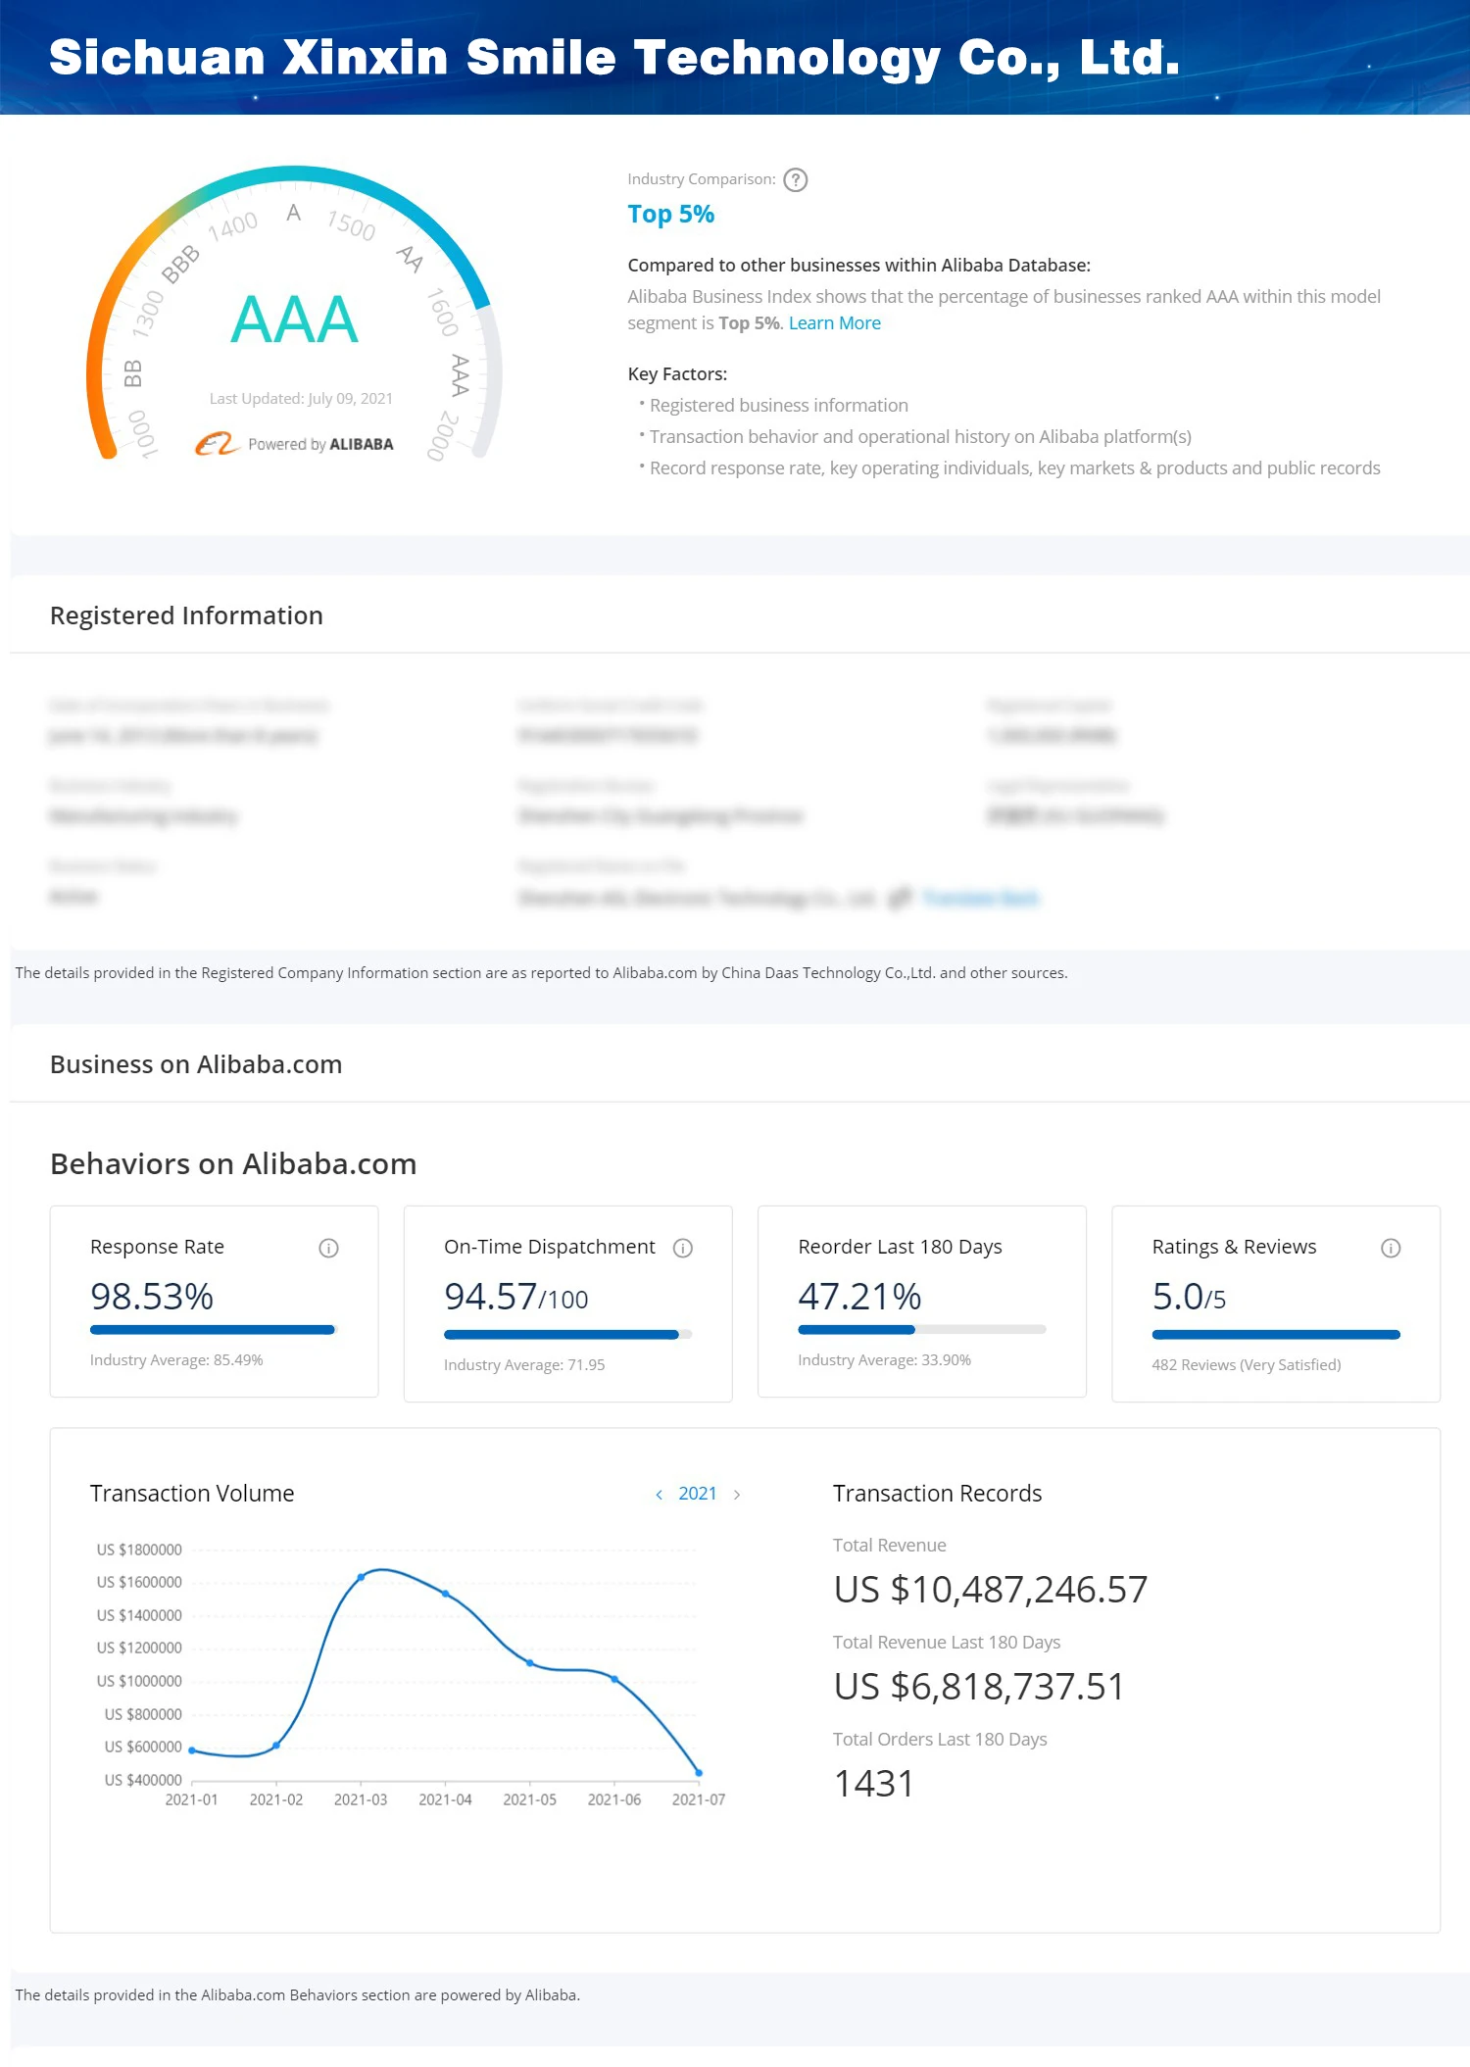The width and height of the screenshot is (1470, 2067).
Task: Click the On-Time Dispatchment info icon
Action: pyautogui.click(x=683, y=1248)
